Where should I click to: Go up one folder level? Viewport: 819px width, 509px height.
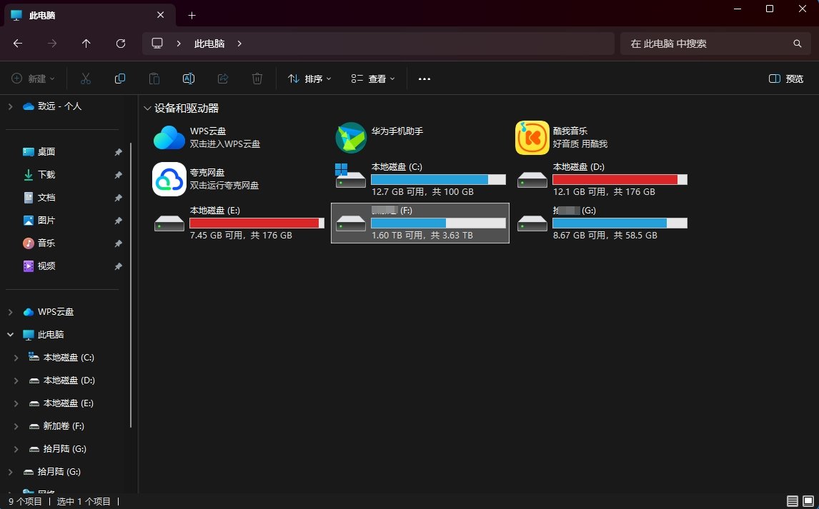(x=86, y=44)
